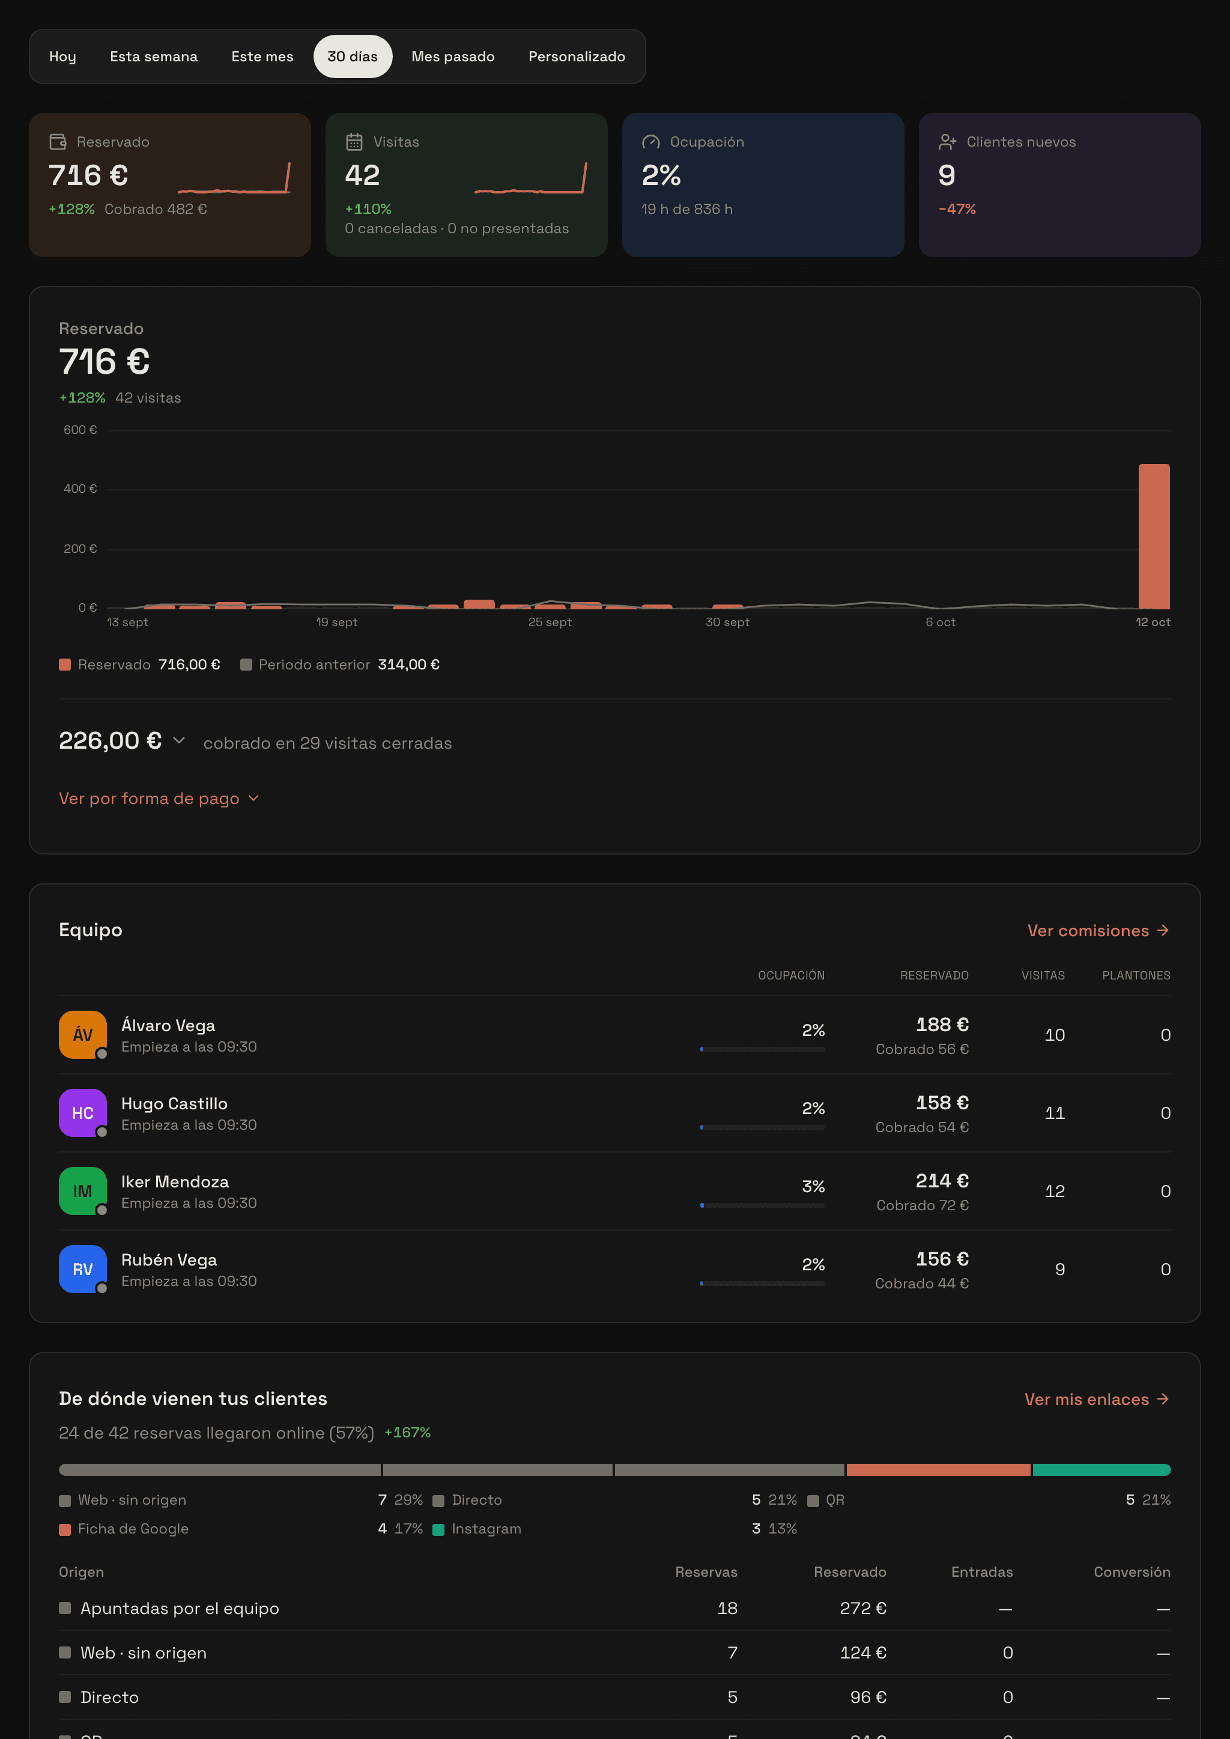Click Álvaro Vega's orange ÁV avatar
Screen dimensions: 1230x1739
point(82,1034)
